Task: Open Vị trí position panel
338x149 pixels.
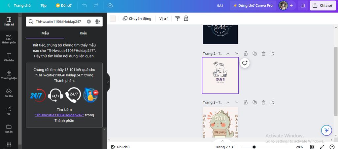Action: (x=163, y=19)
